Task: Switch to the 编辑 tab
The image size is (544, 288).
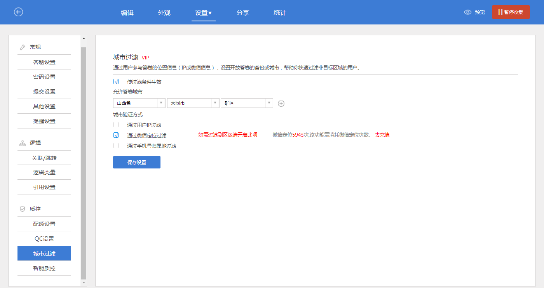Action: click(127, 12)
